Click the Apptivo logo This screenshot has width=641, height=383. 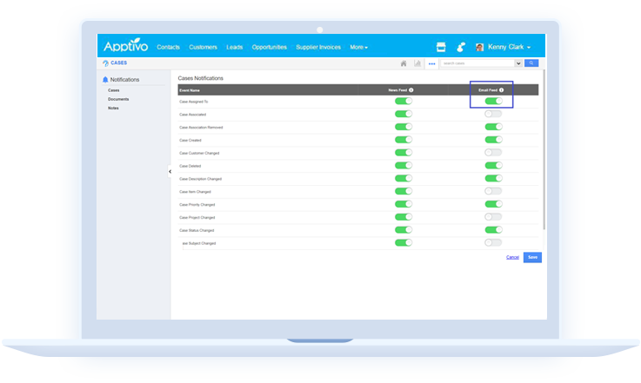pyautogui.click(x=126, y=47)
